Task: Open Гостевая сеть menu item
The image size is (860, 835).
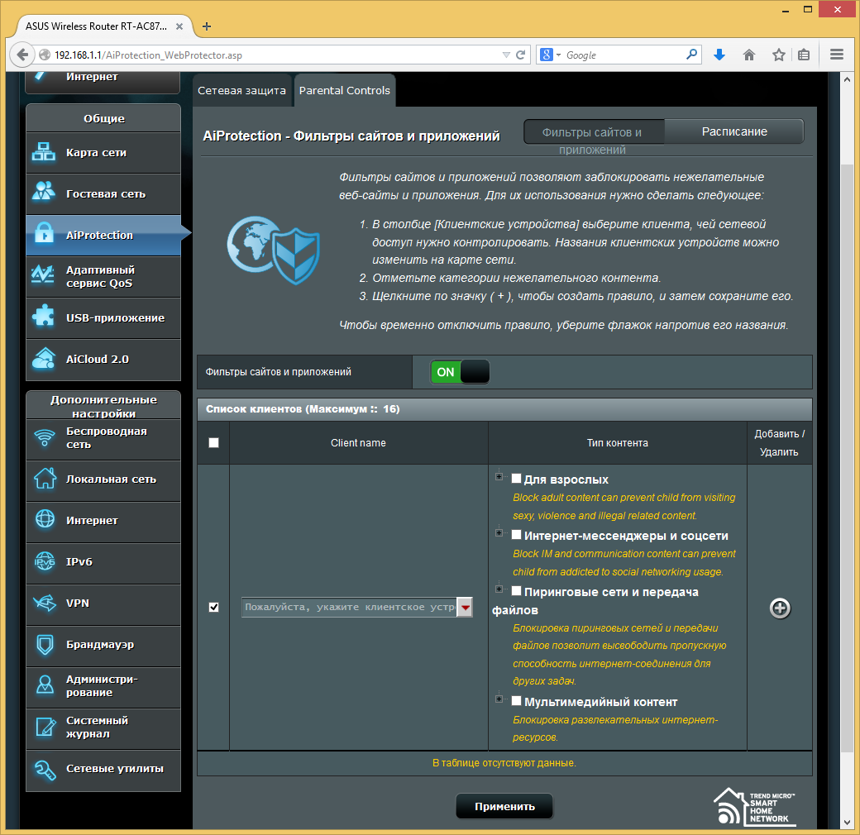Action: tap(103, 193)
